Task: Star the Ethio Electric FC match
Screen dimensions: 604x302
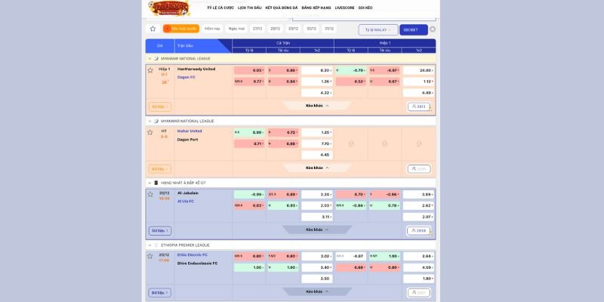Action: click(x=150, y=255)
